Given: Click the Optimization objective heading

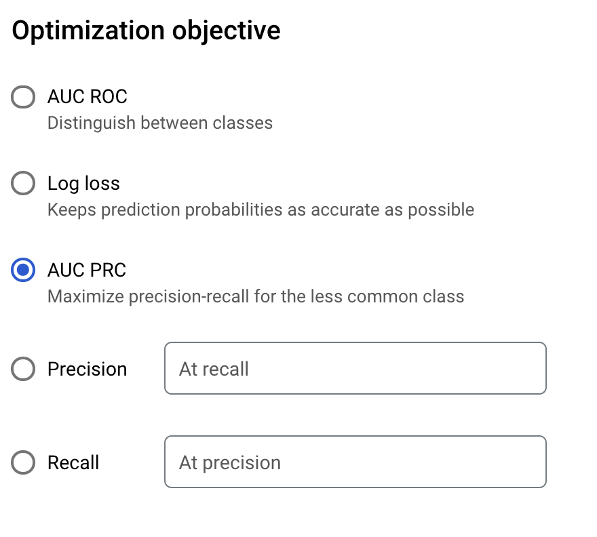Looking at the screenshot, I should pyautogui.click(x=147, y=30).
